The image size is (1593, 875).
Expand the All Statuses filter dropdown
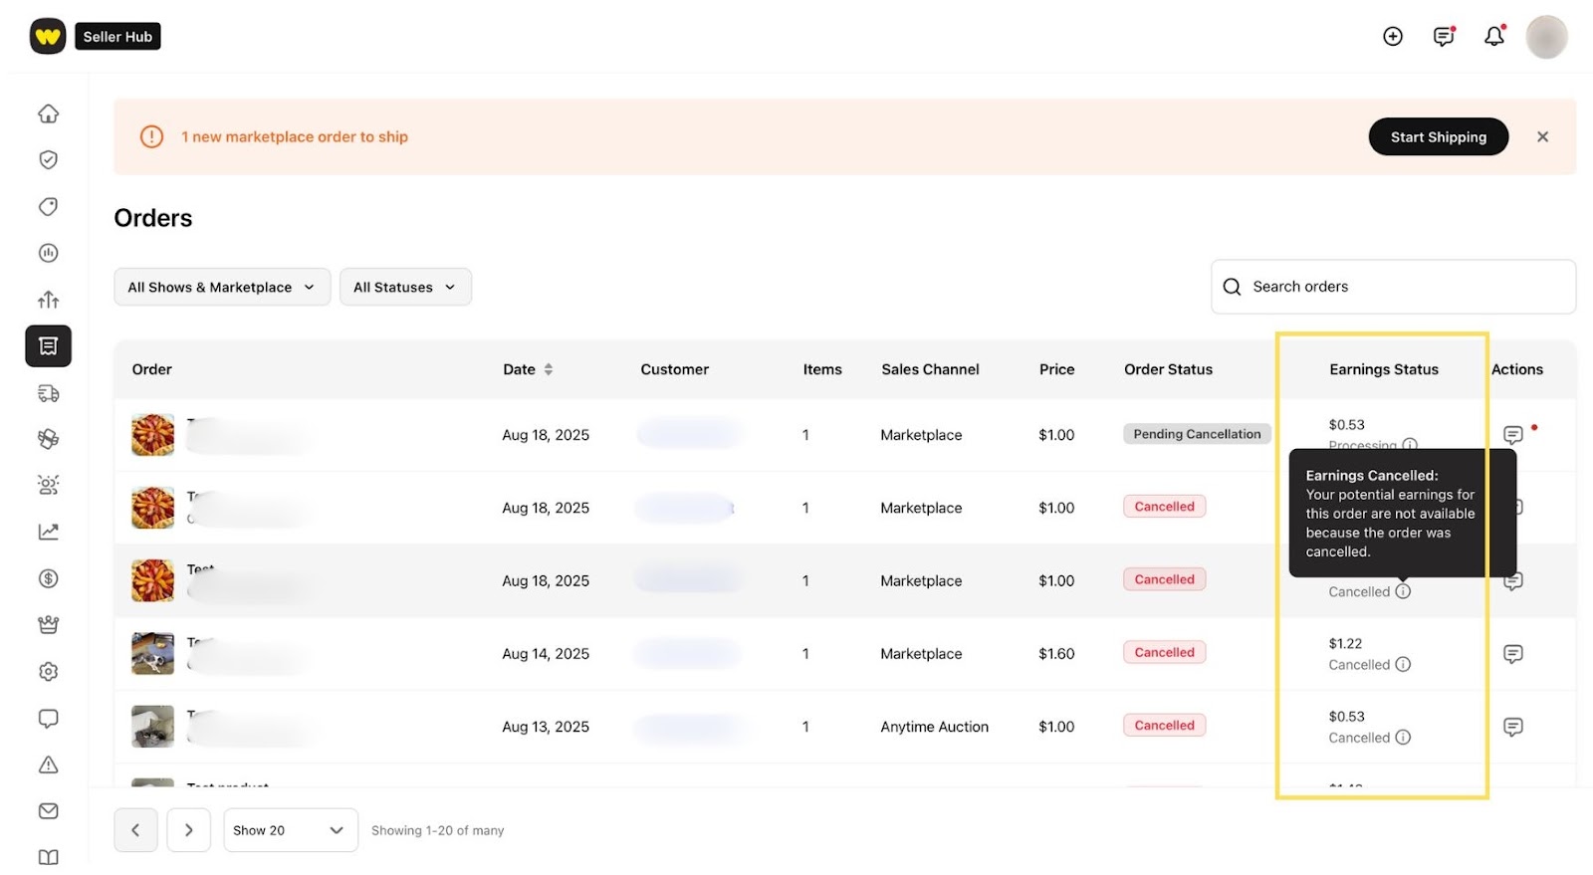pos(404,288)
